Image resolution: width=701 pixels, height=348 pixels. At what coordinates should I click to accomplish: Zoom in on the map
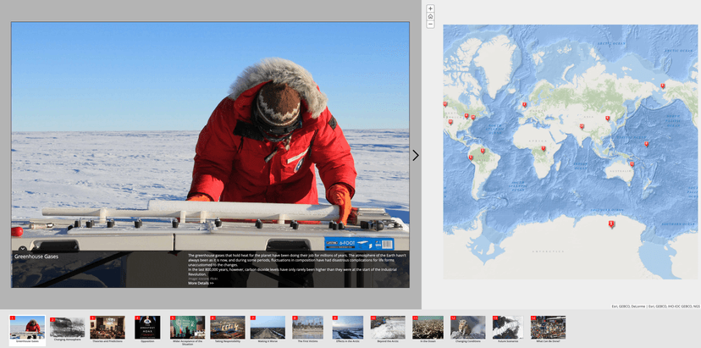point(430,8)
